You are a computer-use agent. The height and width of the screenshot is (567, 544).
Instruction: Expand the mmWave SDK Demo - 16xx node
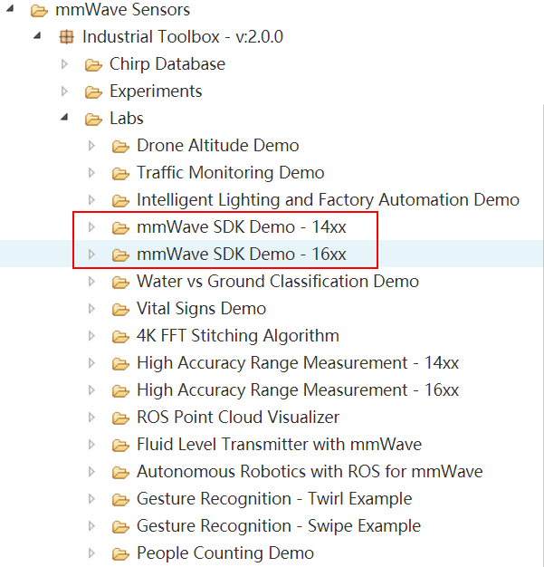(x=91, y=255)
